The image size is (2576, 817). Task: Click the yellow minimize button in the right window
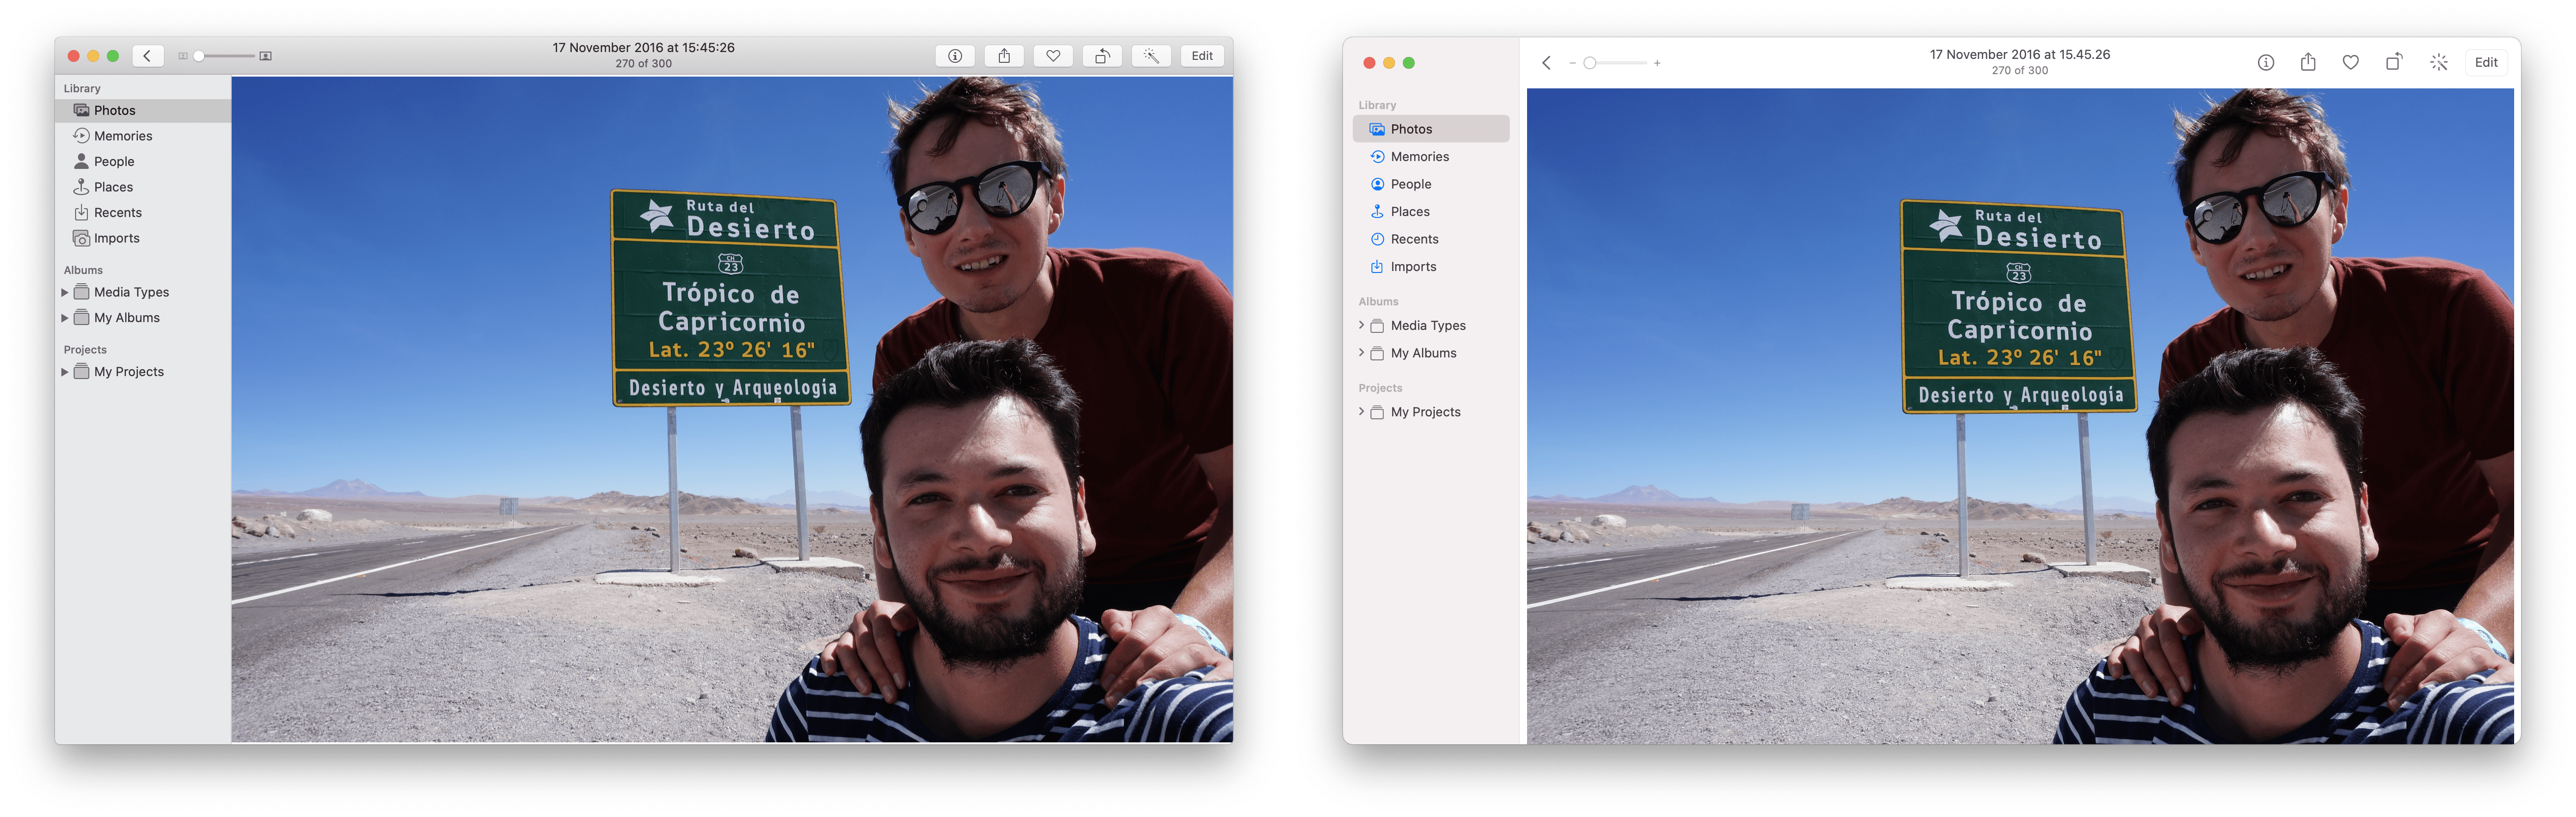1388,63
